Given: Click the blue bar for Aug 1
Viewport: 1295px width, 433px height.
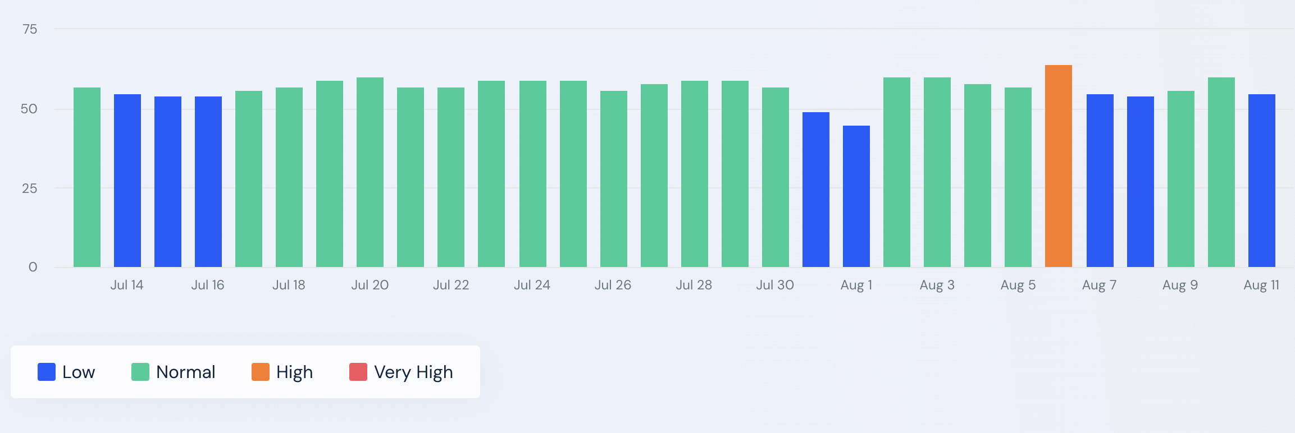Looking at the screenshot, I should click(856, 196).
